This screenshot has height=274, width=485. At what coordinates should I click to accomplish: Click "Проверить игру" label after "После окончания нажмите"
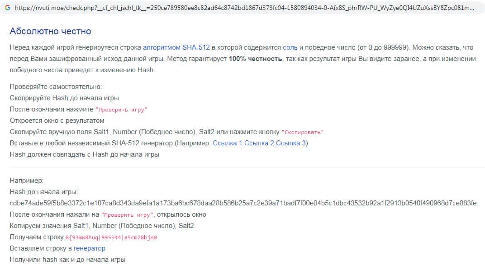point(121,110)
